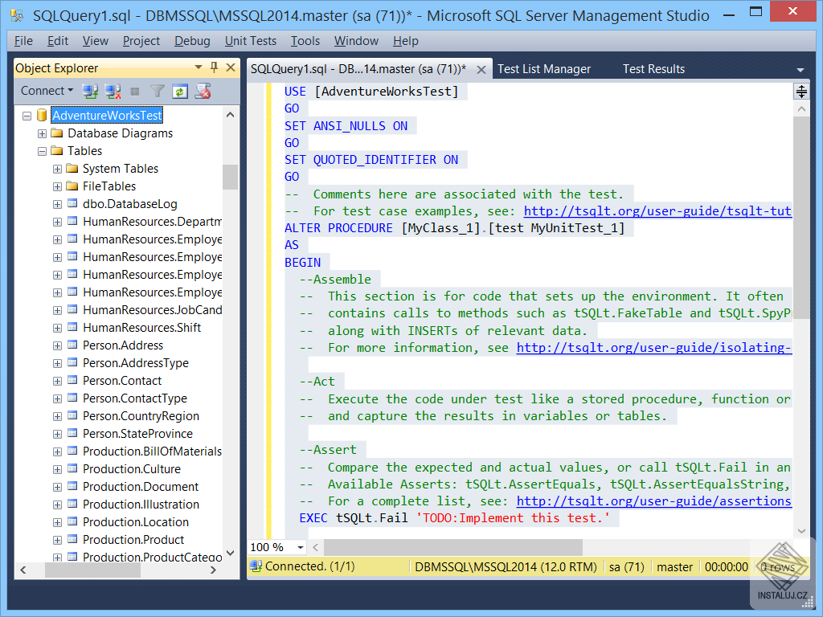Open the Help menu
823x617 pixels.
[x=405, y=41]
